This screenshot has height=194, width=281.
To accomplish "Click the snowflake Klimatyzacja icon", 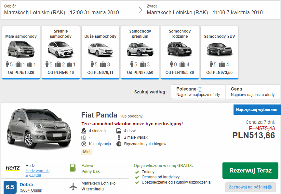I will (84, 144).
